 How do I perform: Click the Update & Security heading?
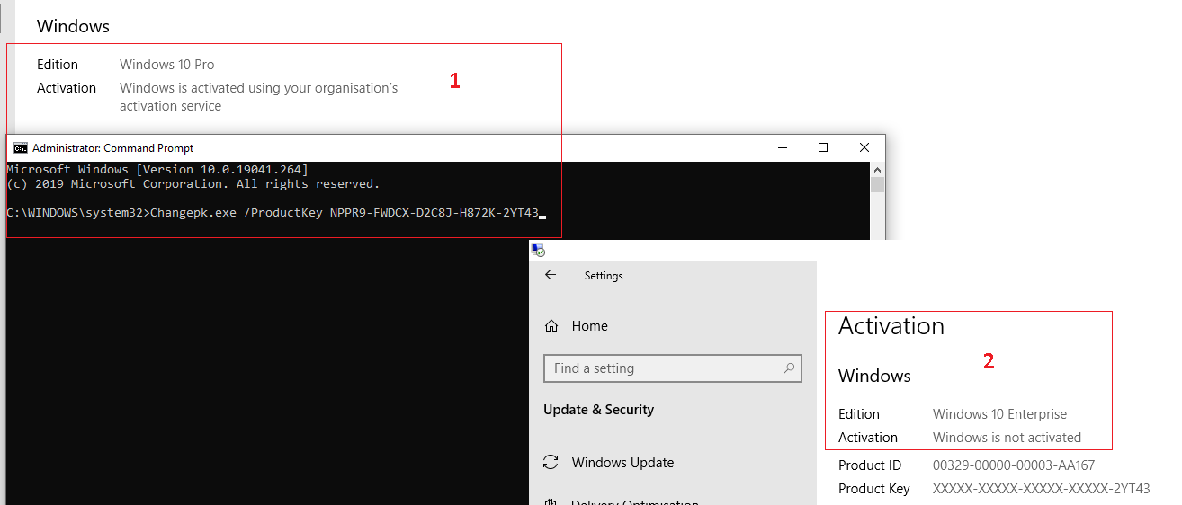pos(598,410)
